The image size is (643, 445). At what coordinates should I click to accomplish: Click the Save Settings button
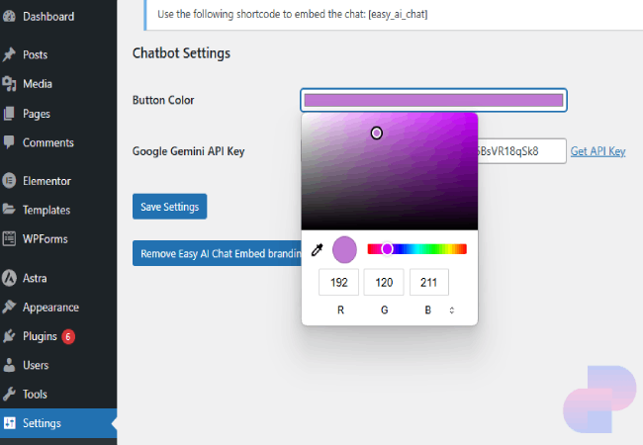170,207
